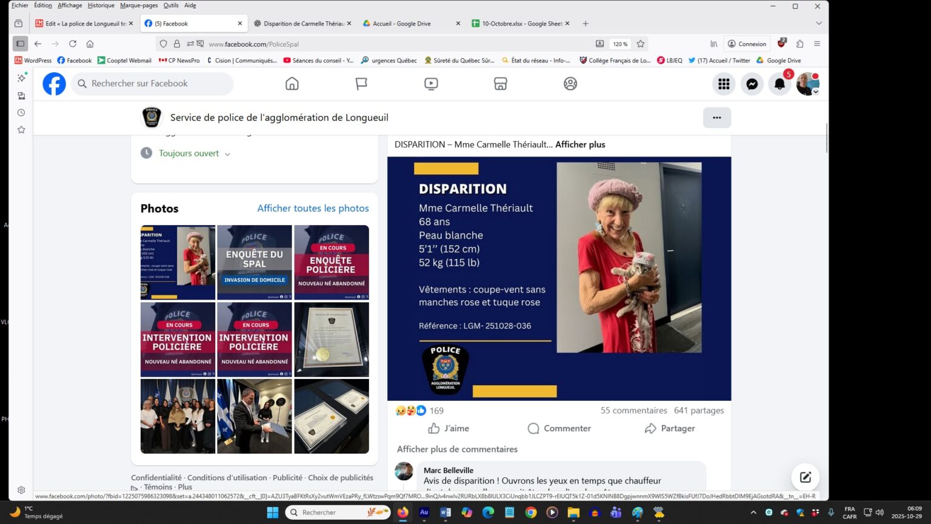Viewport: 931px width, 524px height.
Task: Click Afficher toutes les photos link
Action: (x=313, y=208)
